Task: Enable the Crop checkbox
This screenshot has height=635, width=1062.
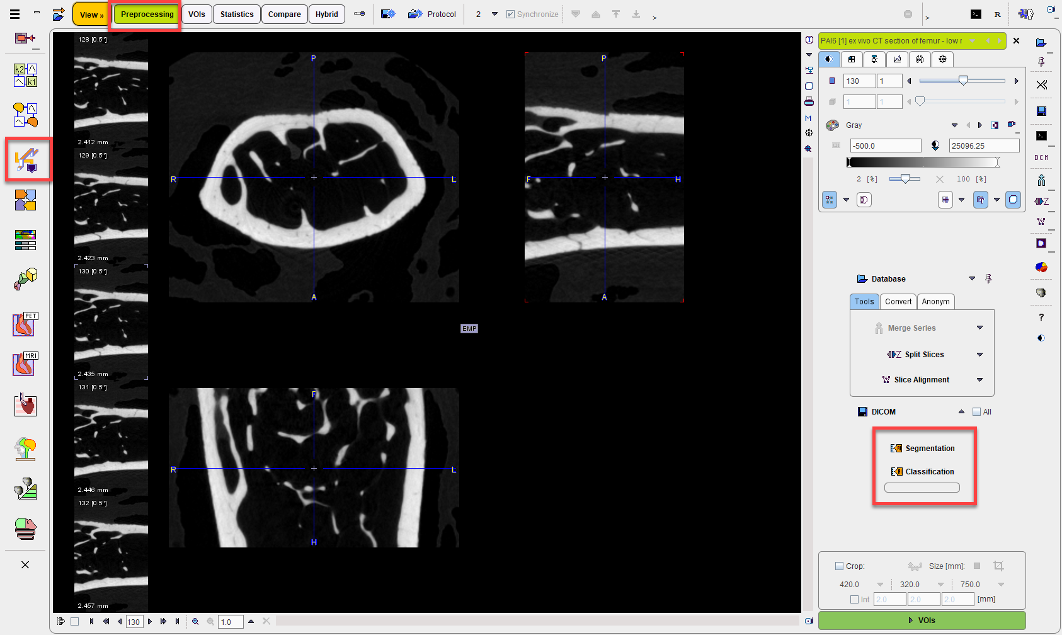Action: (x=839, y=566)
